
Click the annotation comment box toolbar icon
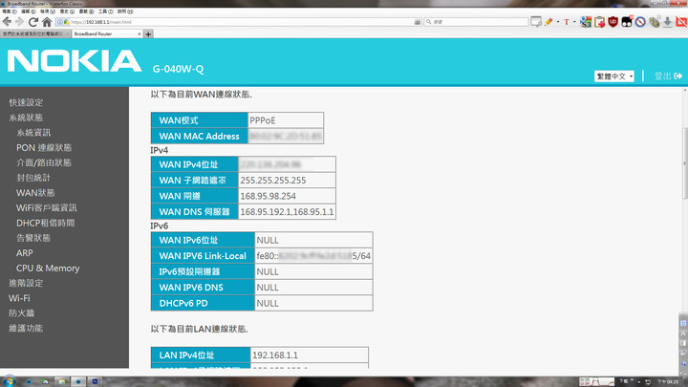point(536,21)
